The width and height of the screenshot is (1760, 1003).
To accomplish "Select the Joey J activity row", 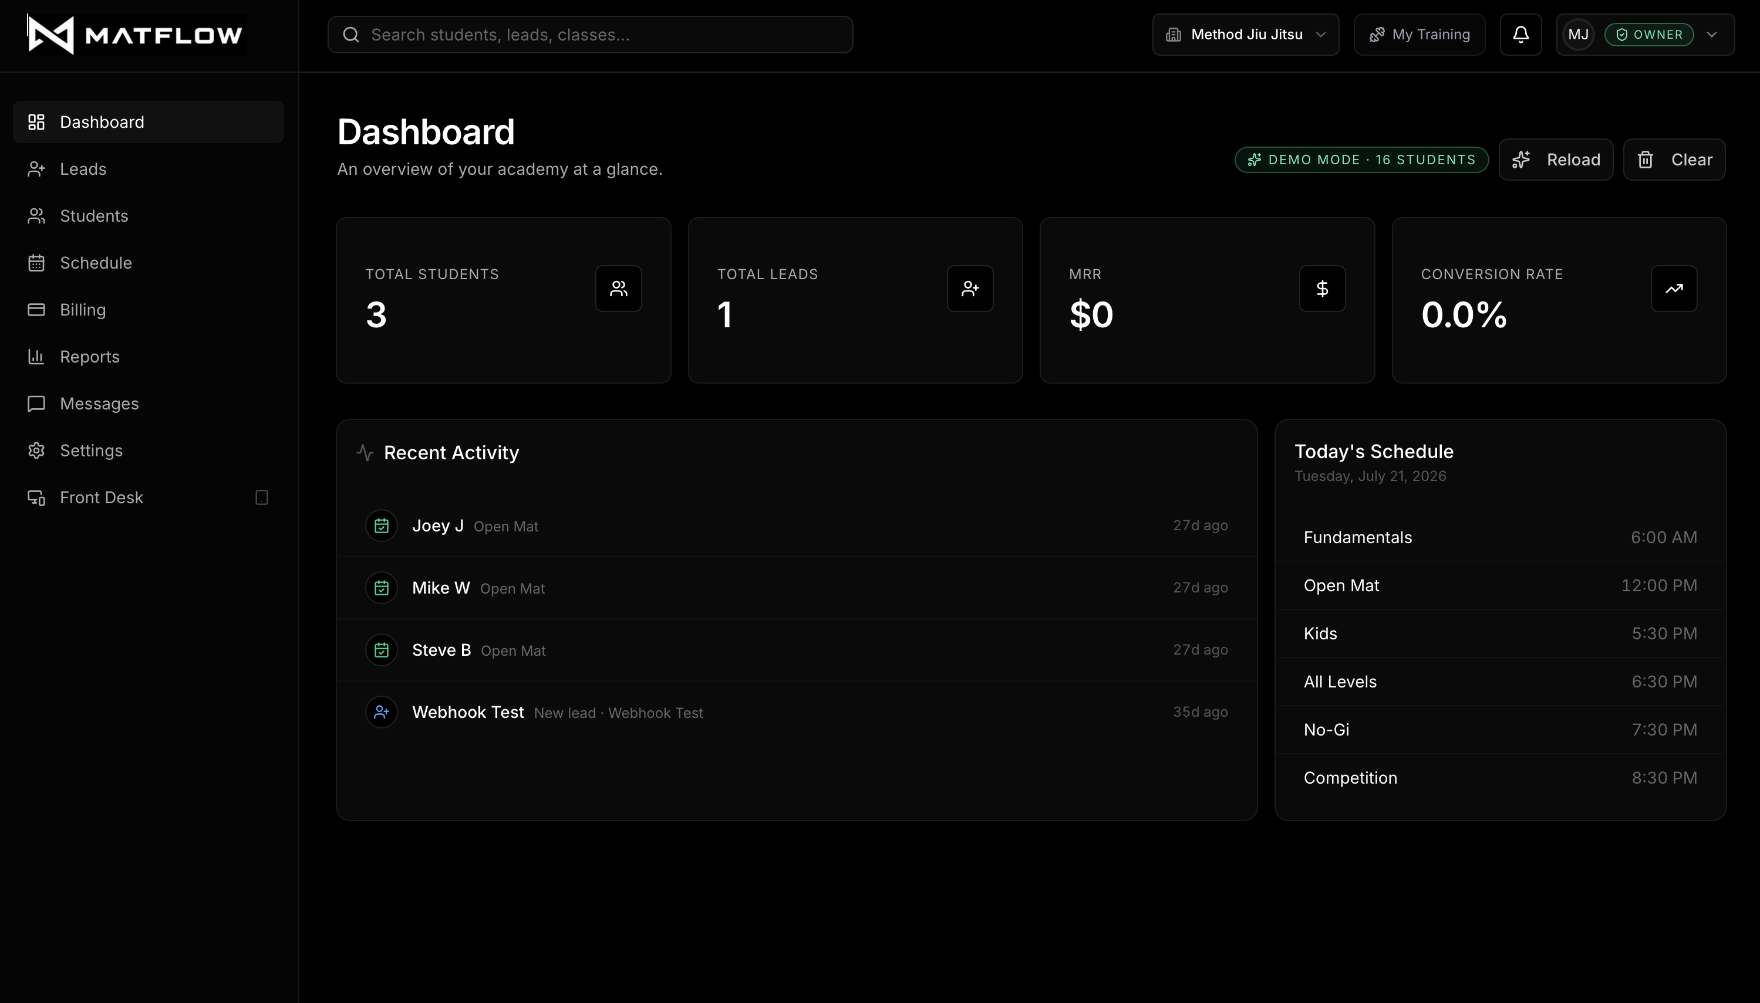I will pyautogui.click(x=796, y=526).
